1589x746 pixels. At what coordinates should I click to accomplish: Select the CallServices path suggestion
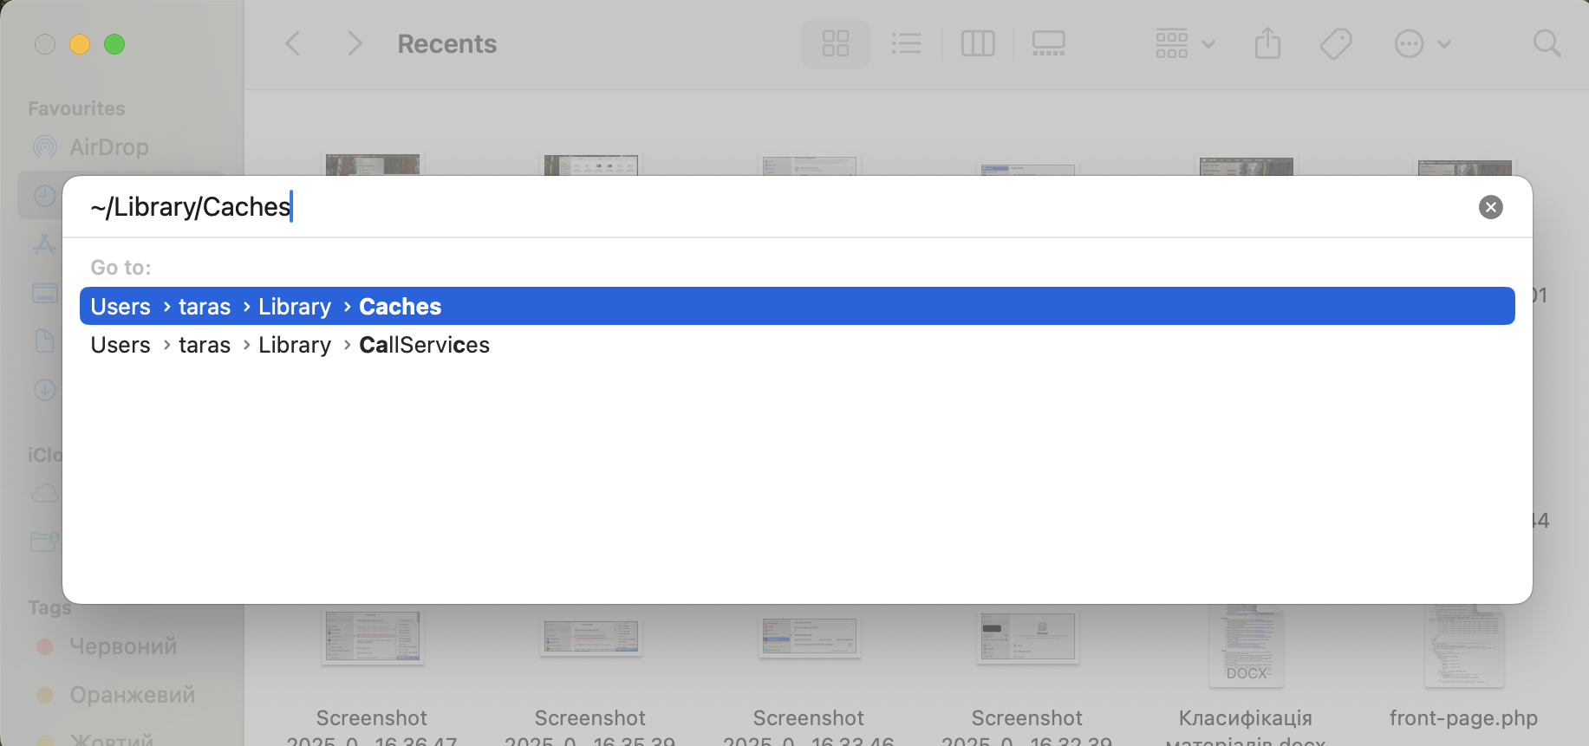coord(424,344)
